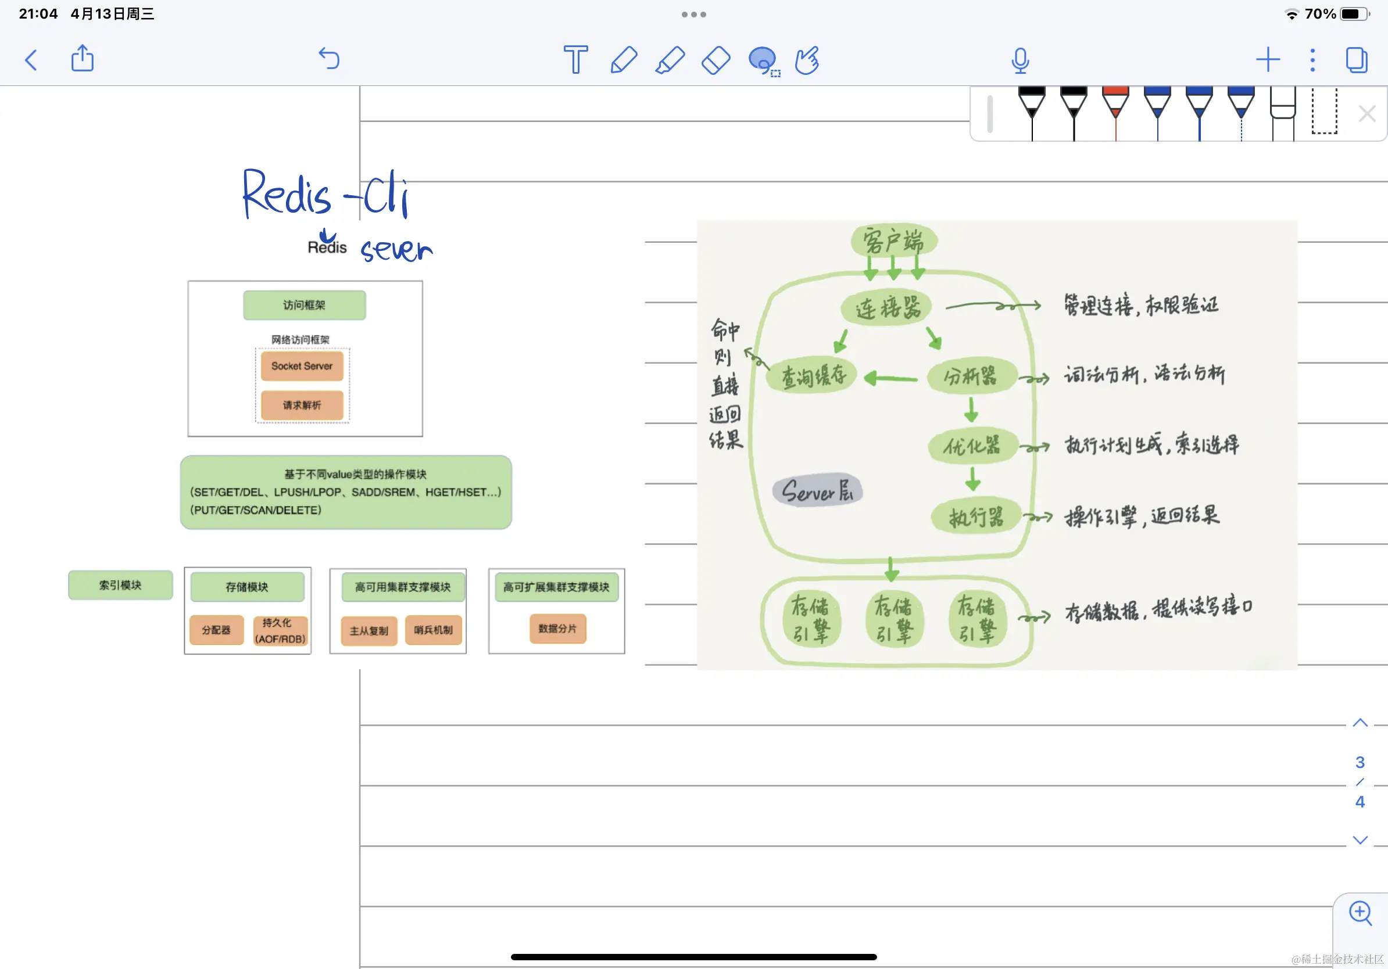Pick the white eraser/highlighter preset

(1283, 113)
